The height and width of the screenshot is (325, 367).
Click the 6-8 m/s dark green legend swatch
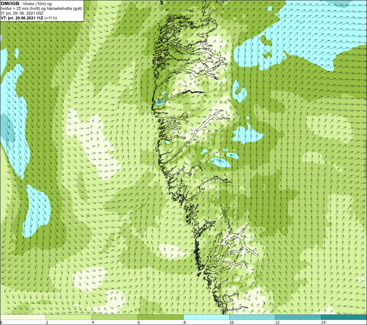pos(161,317)
